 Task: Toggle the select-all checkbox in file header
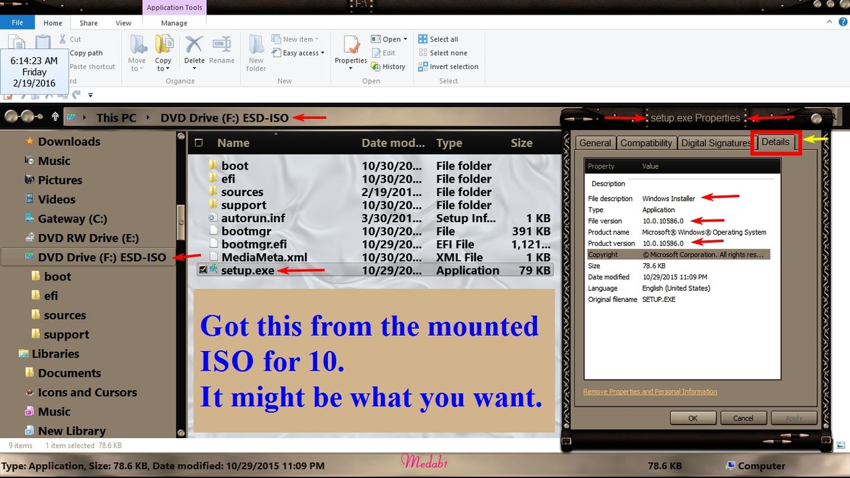click(199, 143)
